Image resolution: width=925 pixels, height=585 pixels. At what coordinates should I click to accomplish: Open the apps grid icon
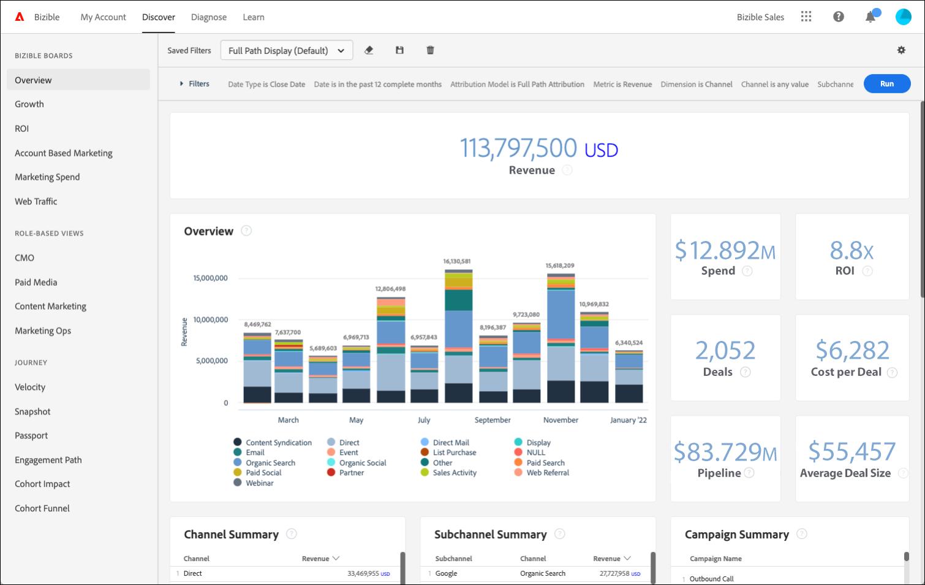(806, 17)
